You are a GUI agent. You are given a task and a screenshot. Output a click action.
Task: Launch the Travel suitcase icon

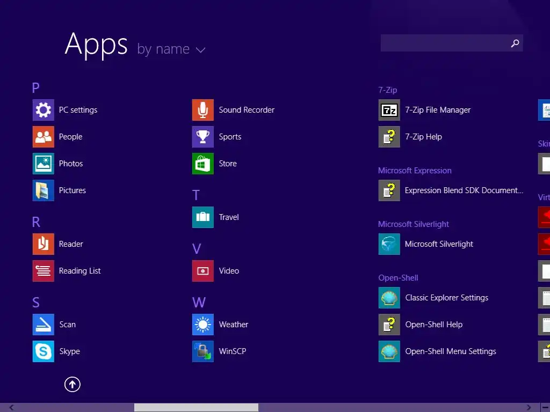[202, 217]
